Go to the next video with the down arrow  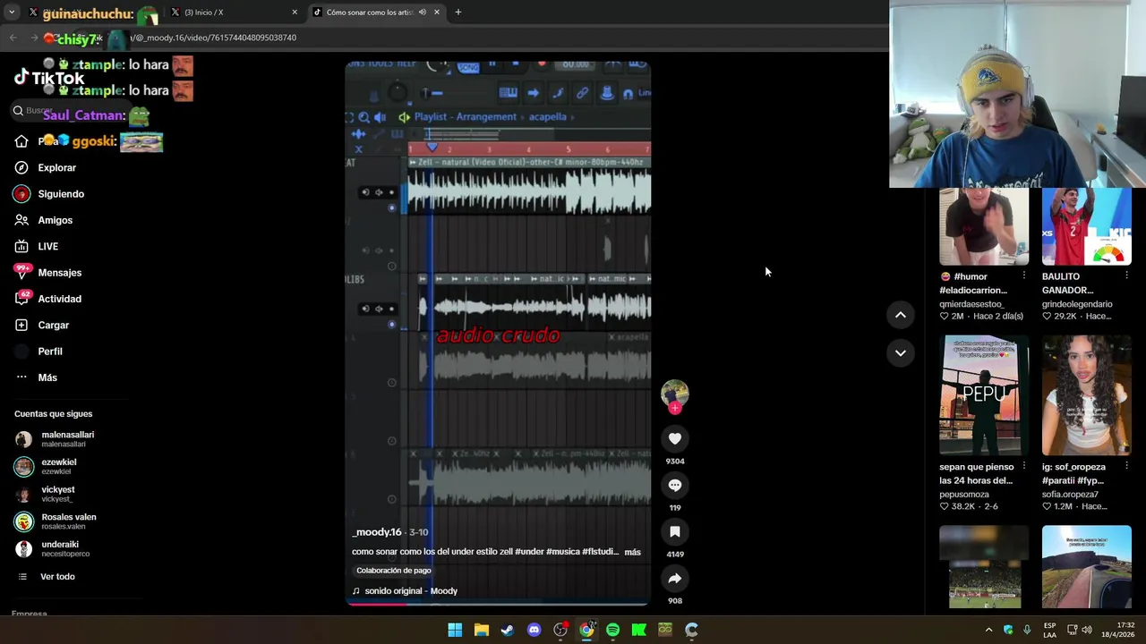[x=901, y=352]
